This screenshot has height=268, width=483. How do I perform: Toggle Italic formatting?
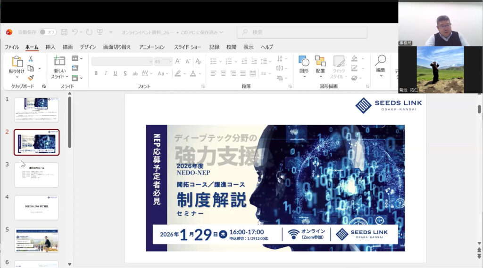coord(105,73)
